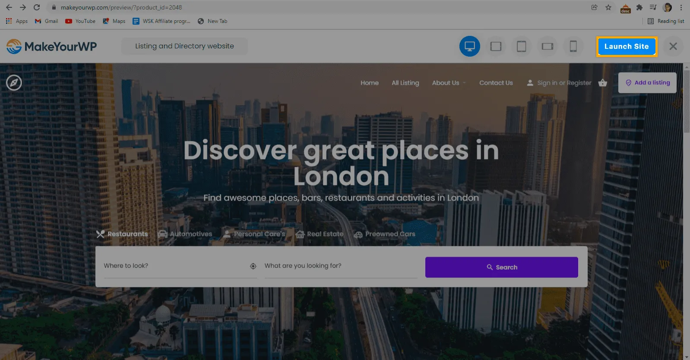The width and height of the screenshot is (690, 360).
Task: Click the Where to look field
Action: 173,266
